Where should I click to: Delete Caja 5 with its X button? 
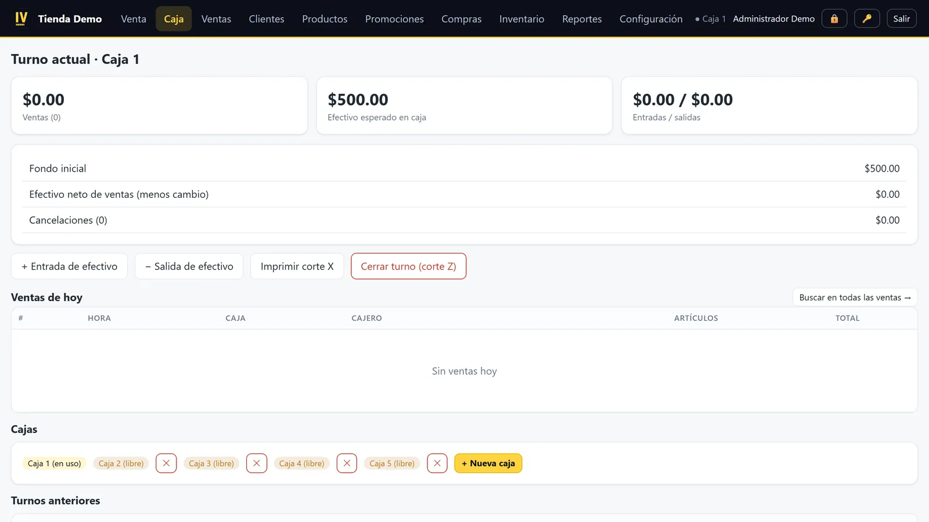(437, 463)
